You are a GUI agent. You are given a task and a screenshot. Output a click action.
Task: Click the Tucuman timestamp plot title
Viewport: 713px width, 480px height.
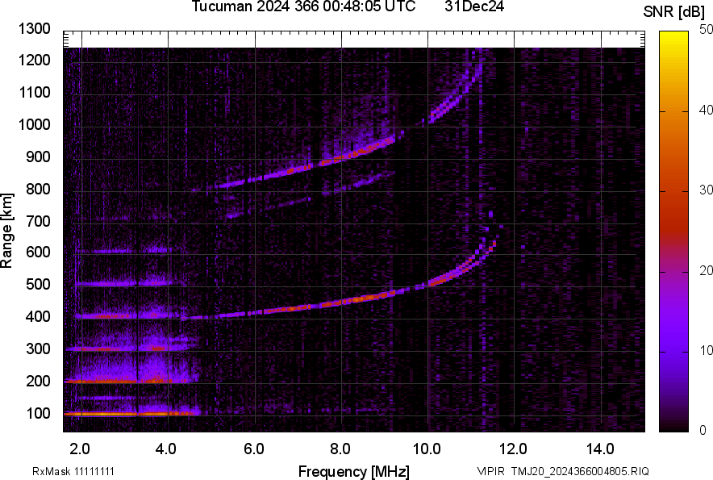[x=303, y=7]
